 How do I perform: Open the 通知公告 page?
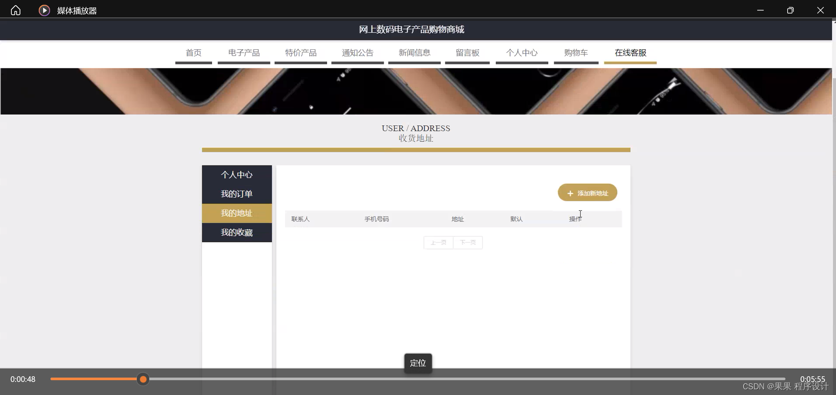[357, 53]
